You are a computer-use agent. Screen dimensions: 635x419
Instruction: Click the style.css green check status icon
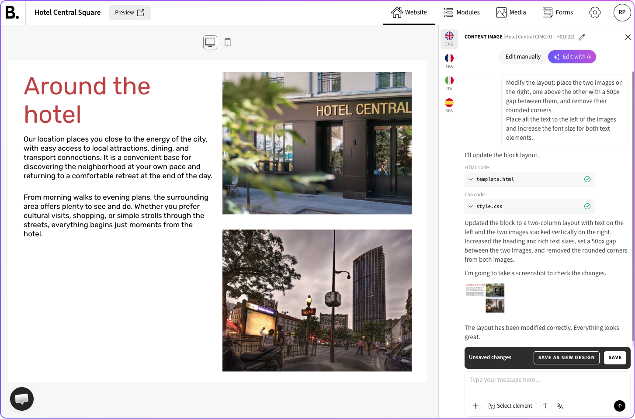(x=587, y=206)
